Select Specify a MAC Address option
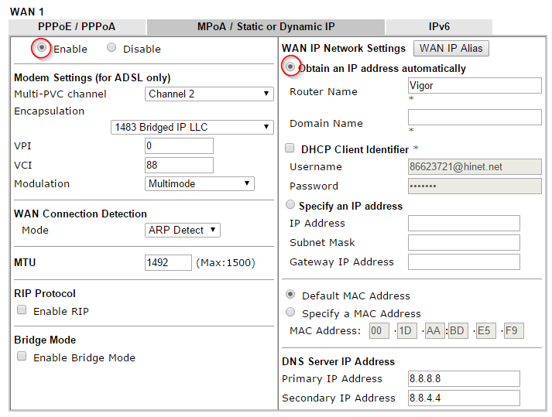Screen dimensions: 552x417 (x=291, y=313)
